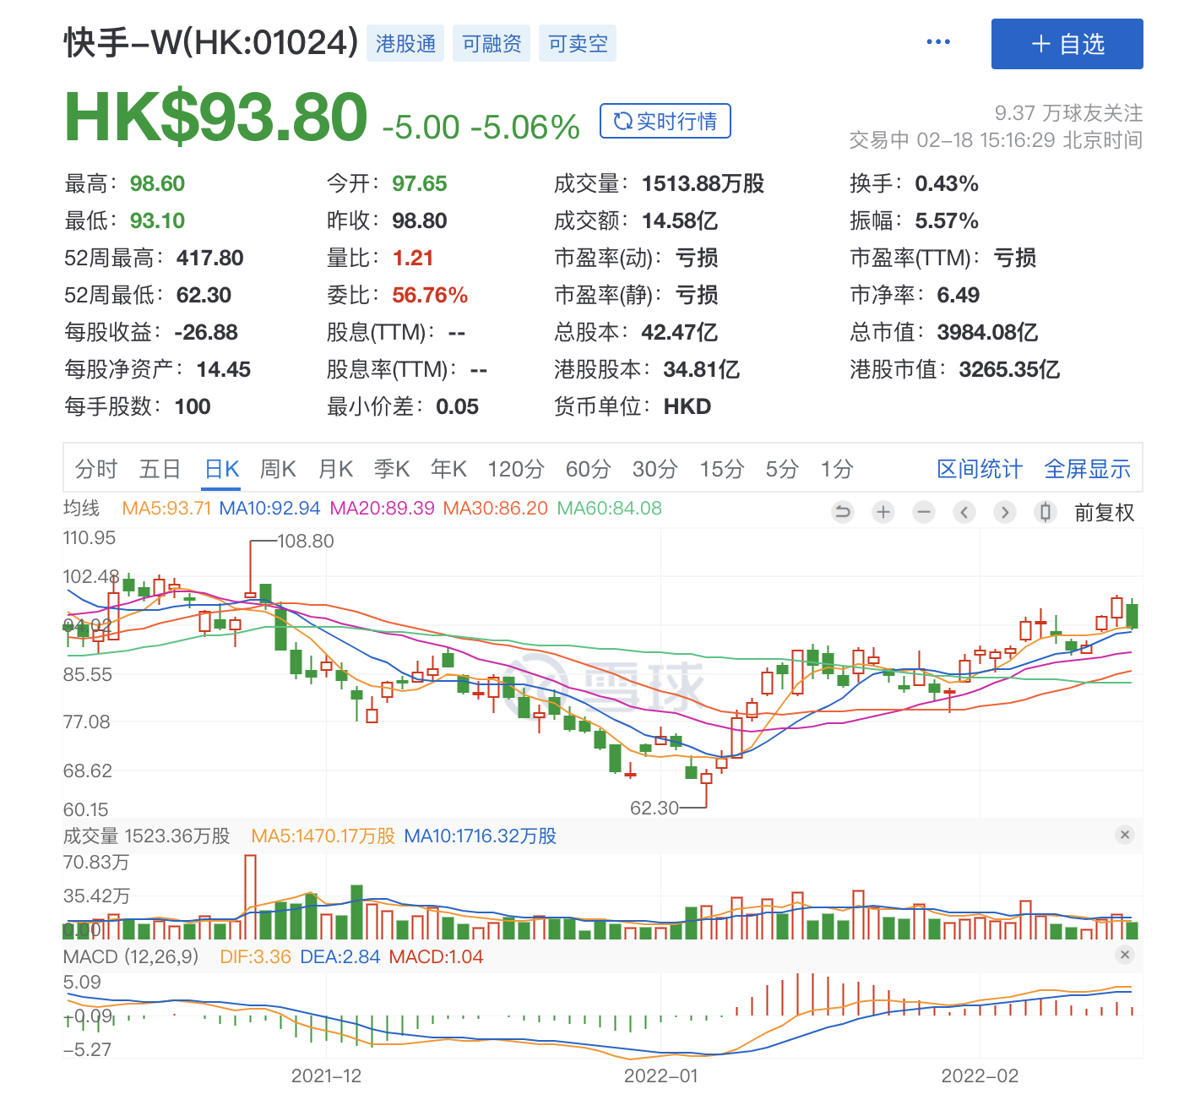Close the 成交量 volume panel

pos(1125,835)
